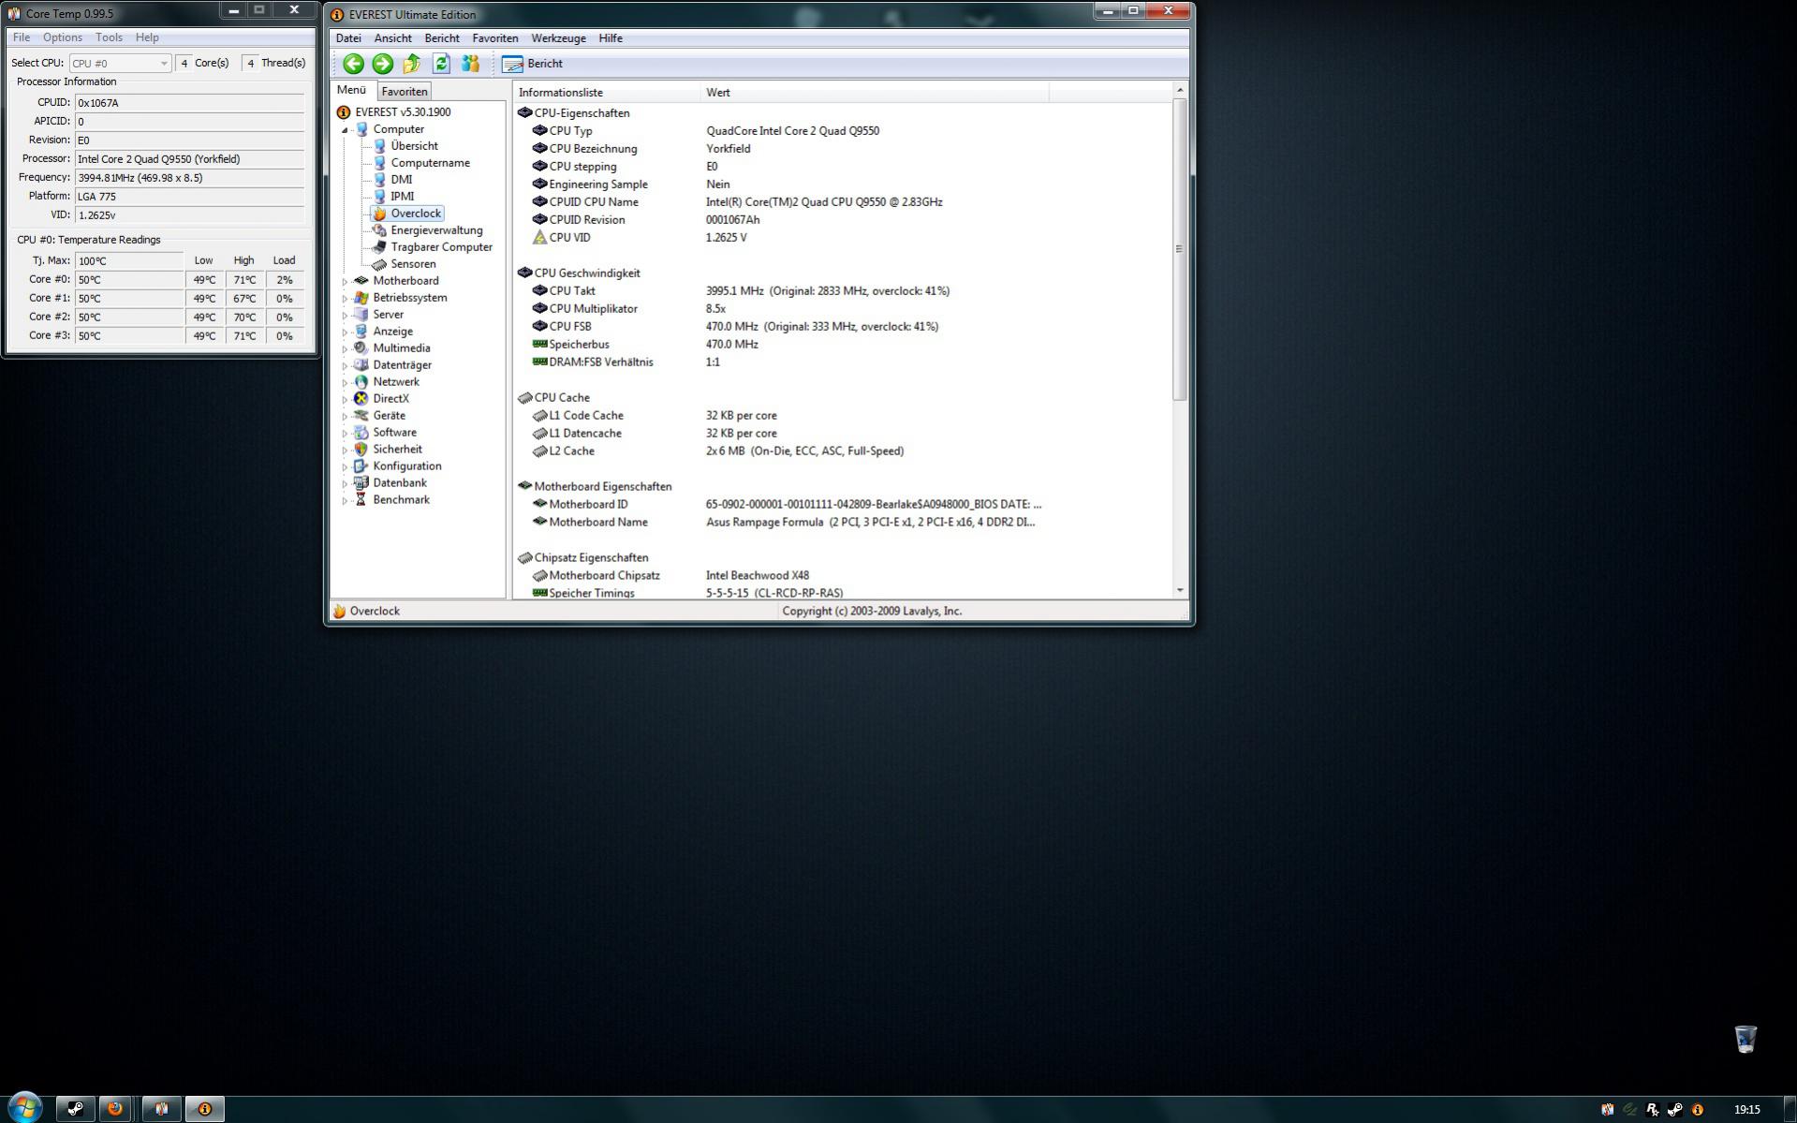The height and width of the screenshot is (1123, 1797).
Task: Expand the Multimedia tree node
Action: (x=345, y=349)
